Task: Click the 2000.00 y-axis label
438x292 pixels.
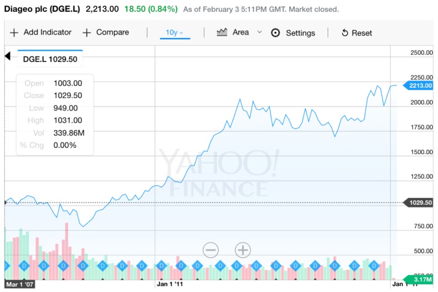Action: [422, 103]
